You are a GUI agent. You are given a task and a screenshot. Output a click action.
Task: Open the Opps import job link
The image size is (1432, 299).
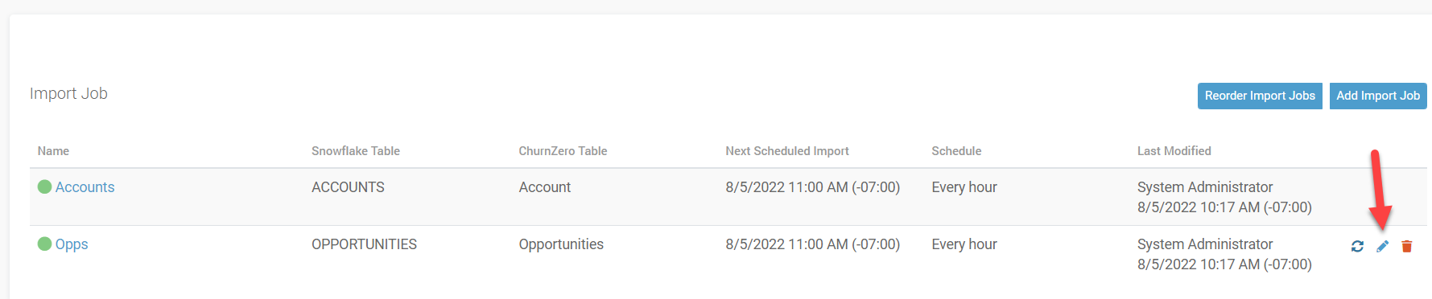(72, 244)
